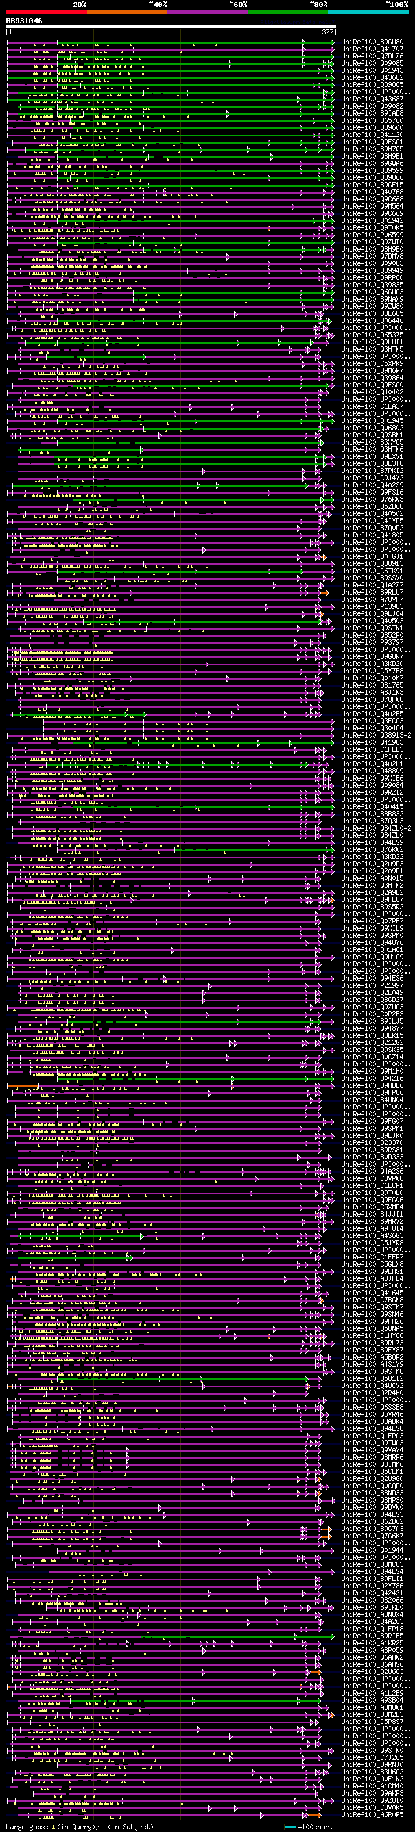415x1832 pixels.
Task: Click hit label UniRef100_Q9FS16
Action: 372,492
